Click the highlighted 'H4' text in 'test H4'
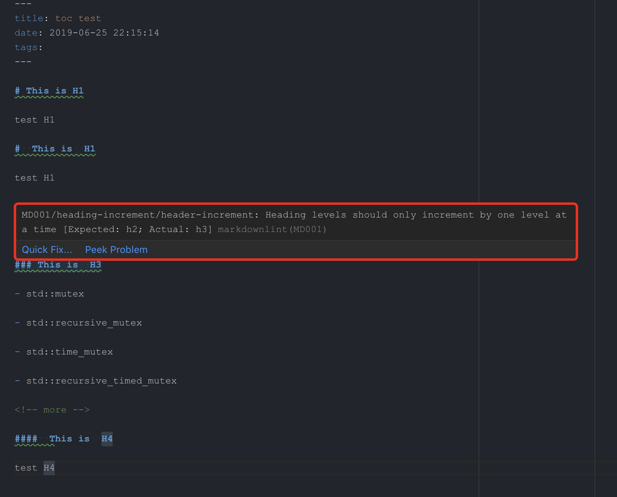Screen dimensions: 617x497 (x=49, y=468)
